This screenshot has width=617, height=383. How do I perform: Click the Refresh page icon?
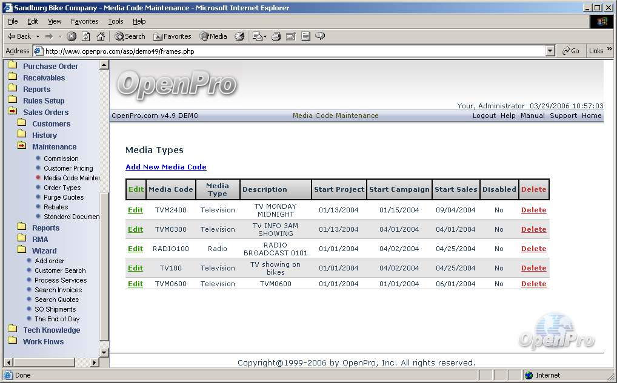point(86,36)
